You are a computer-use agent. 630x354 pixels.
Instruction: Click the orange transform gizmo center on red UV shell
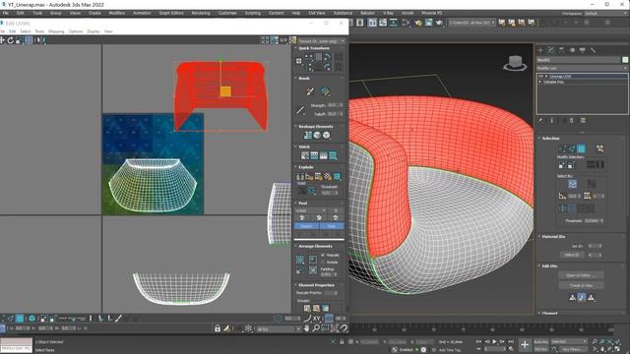(x=225, y=91)
